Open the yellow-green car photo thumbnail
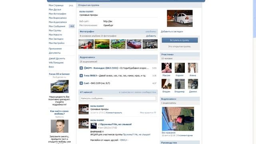The height and width of the screenshot is (144, 256). [x=102, y=44]
